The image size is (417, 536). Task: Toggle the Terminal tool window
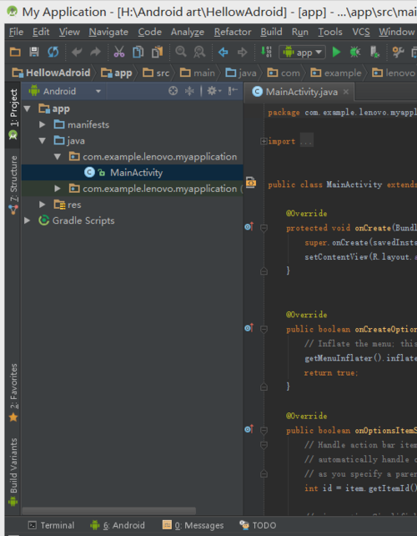pos(51,525)
